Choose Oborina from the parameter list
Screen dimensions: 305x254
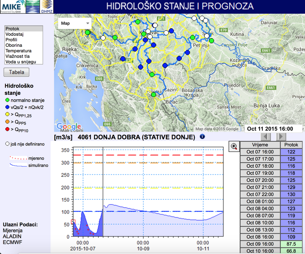(14, 45)
